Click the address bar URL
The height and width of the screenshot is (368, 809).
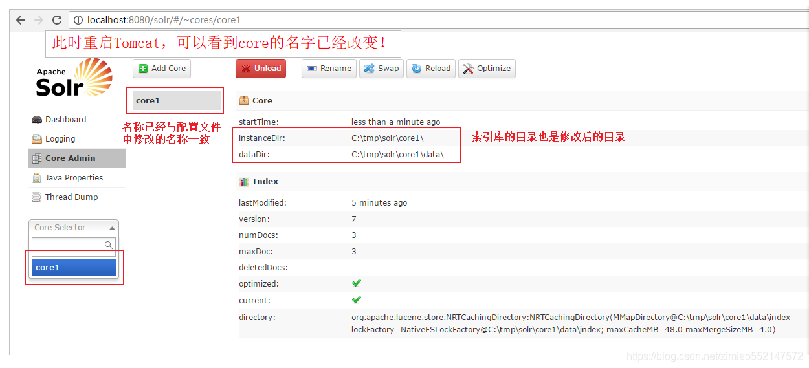click(163, 20)
